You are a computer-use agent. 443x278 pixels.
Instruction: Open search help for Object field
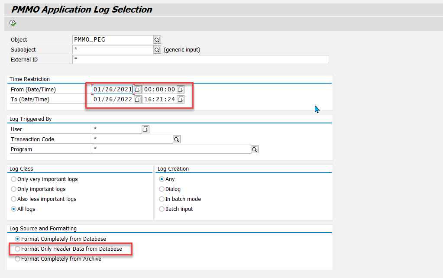tap(157, 40)
